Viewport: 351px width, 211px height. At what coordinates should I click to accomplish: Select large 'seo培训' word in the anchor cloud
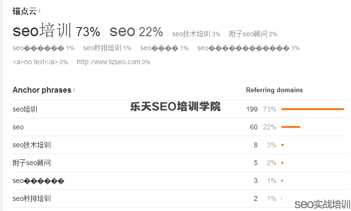42,31
